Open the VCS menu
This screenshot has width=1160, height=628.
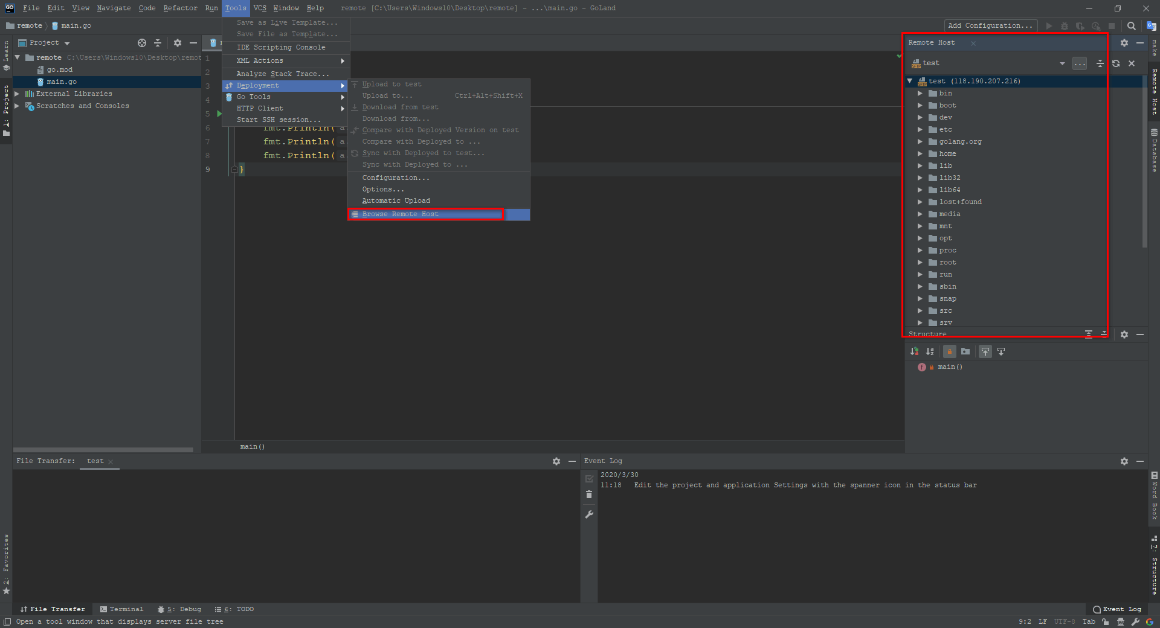point(260,8)
